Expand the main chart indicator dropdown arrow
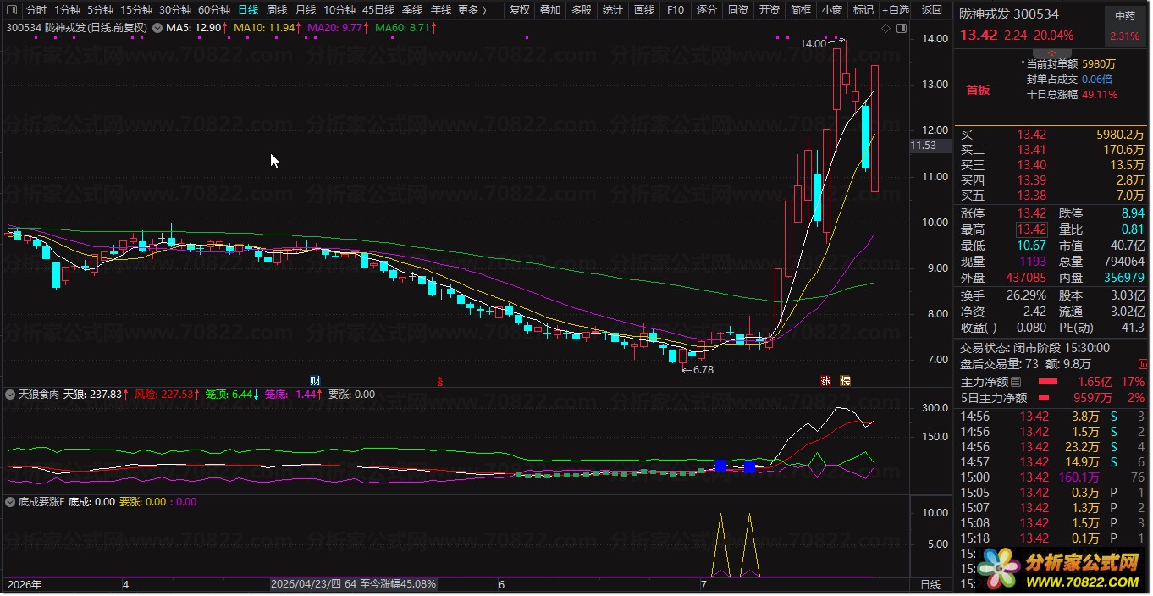This screenshot has height=596, width=1153. point(157,27)
